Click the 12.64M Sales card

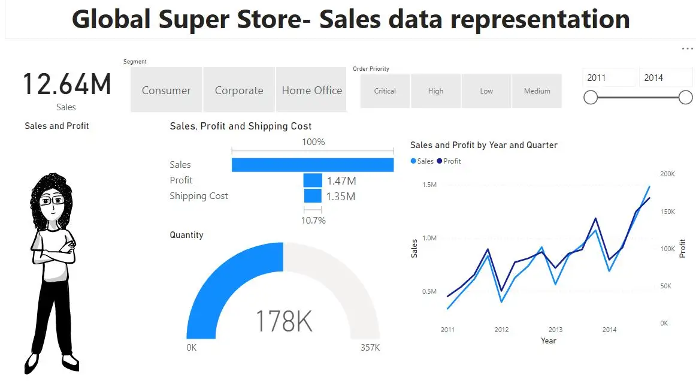66,84
